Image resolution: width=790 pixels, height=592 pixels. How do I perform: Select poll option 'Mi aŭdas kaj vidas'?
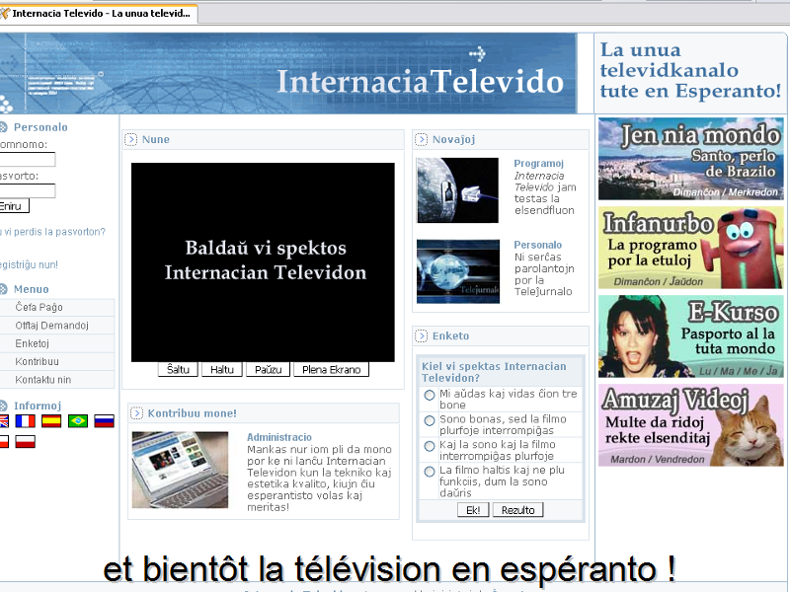pos(430,396)
